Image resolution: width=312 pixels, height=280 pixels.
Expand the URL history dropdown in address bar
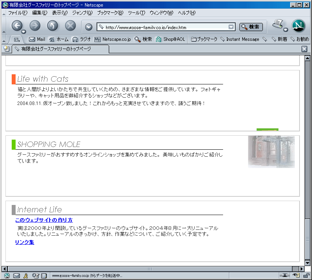(231, 27)
